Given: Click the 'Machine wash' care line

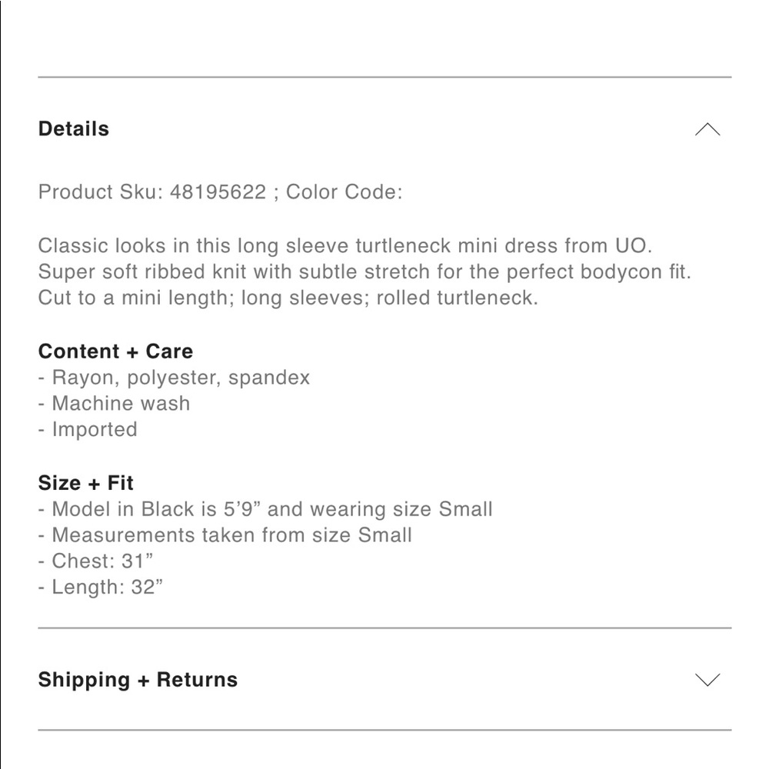Looking at the screenshot, I should click(x=120, y=403).
